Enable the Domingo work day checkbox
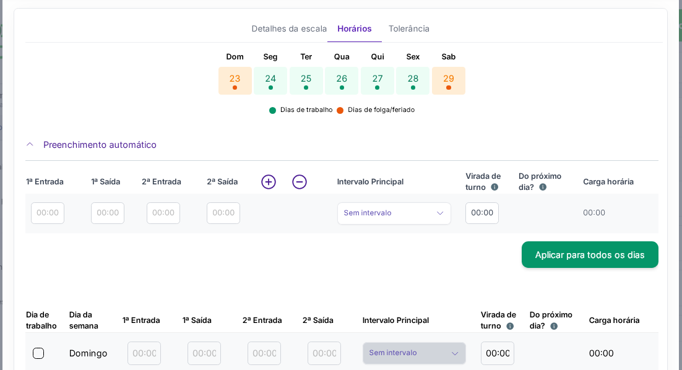Viewport: 682px width, 370px height. tap(38, 353)
